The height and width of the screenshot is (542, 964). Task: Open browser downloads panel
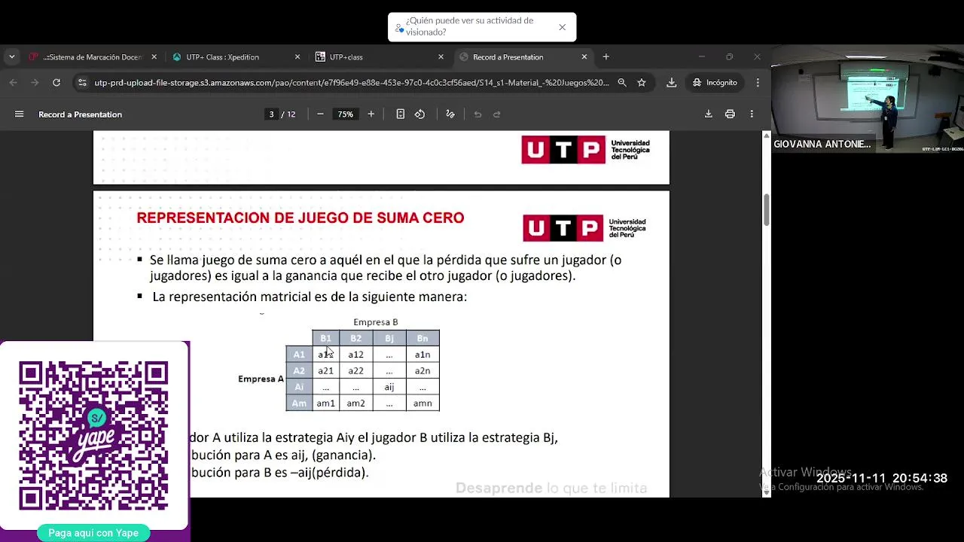click(x=671, y=83)
